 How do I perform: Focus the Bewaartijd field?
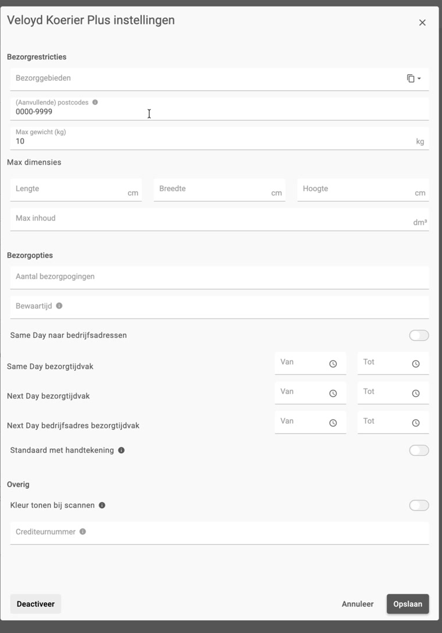tap(220, 307)
